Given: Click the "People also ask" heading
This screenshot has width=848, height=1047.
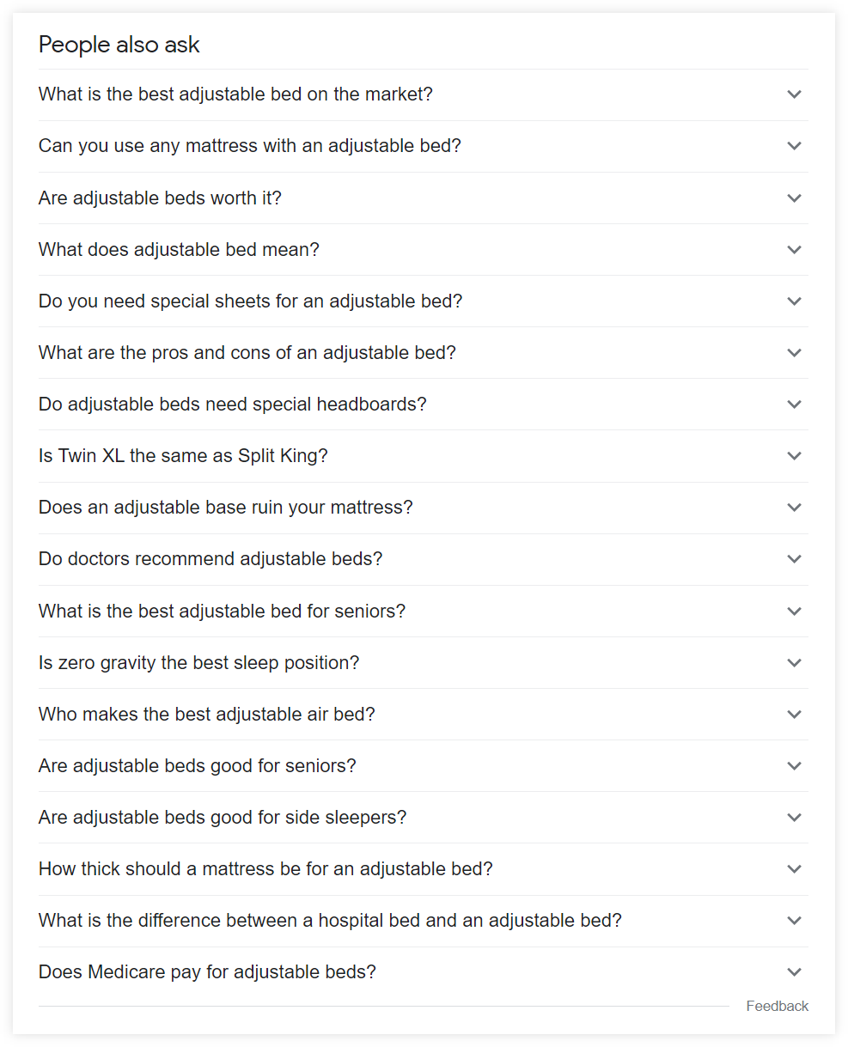Looking at the screenshot, I should tap(119, 45).
